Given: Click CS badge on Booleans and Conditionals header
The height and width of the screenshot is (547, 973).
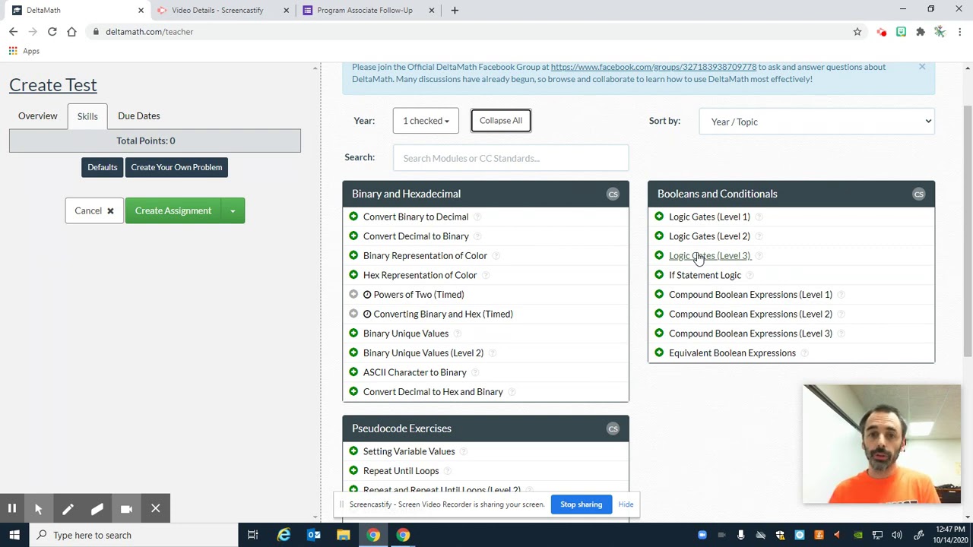Looking at the screenshot, I should [918, 194].
